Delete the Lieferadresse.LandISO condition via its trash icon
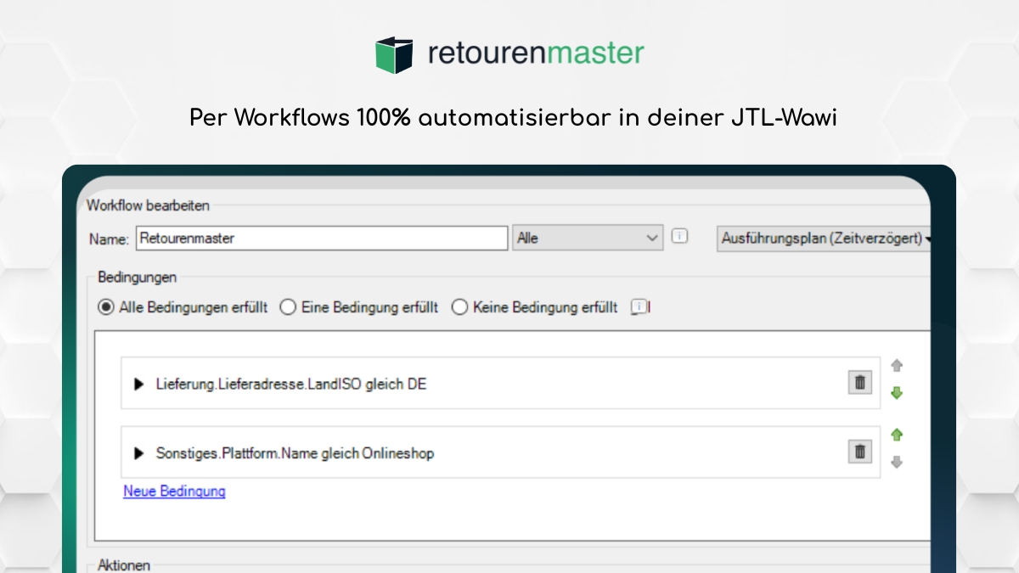The image size is (1019, 573). [860, 383]
